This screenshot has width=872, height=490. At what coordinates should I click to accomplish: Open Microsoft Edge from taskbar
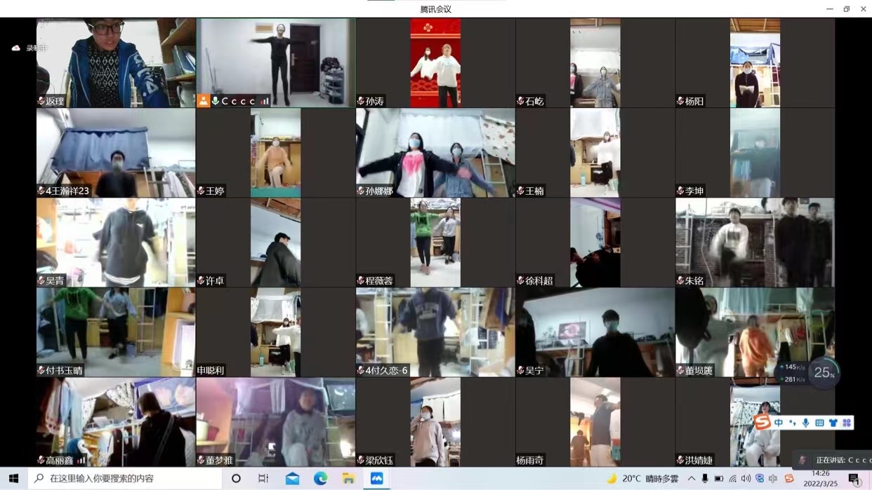click(x=320, y=478)
